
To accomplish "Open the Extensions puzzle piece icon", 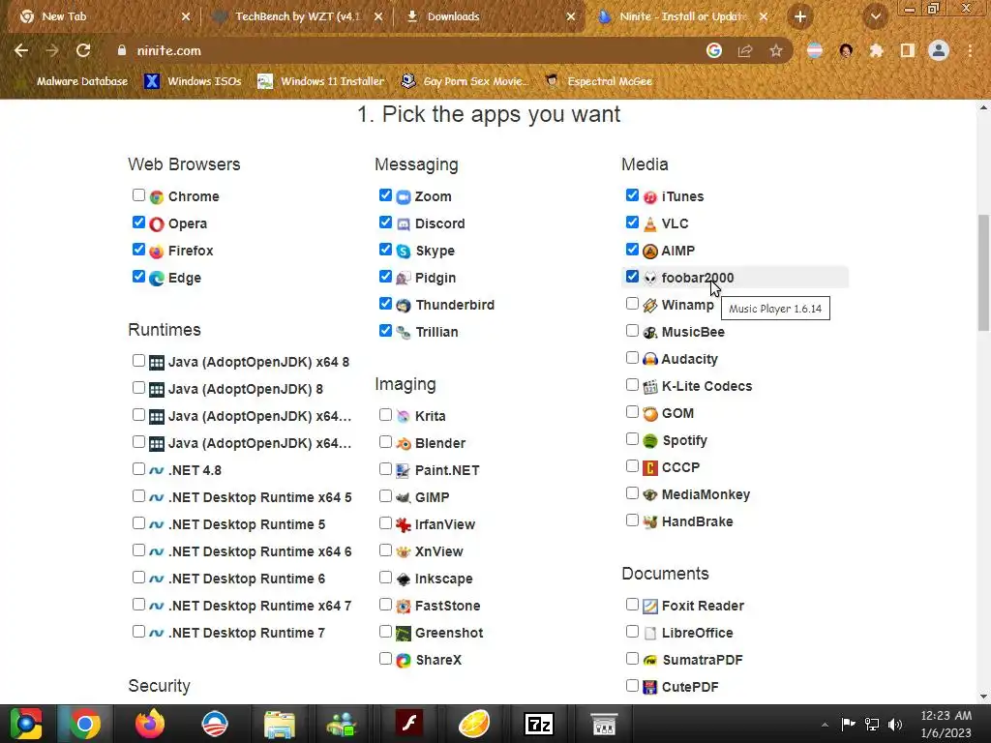I will (877, 50).
